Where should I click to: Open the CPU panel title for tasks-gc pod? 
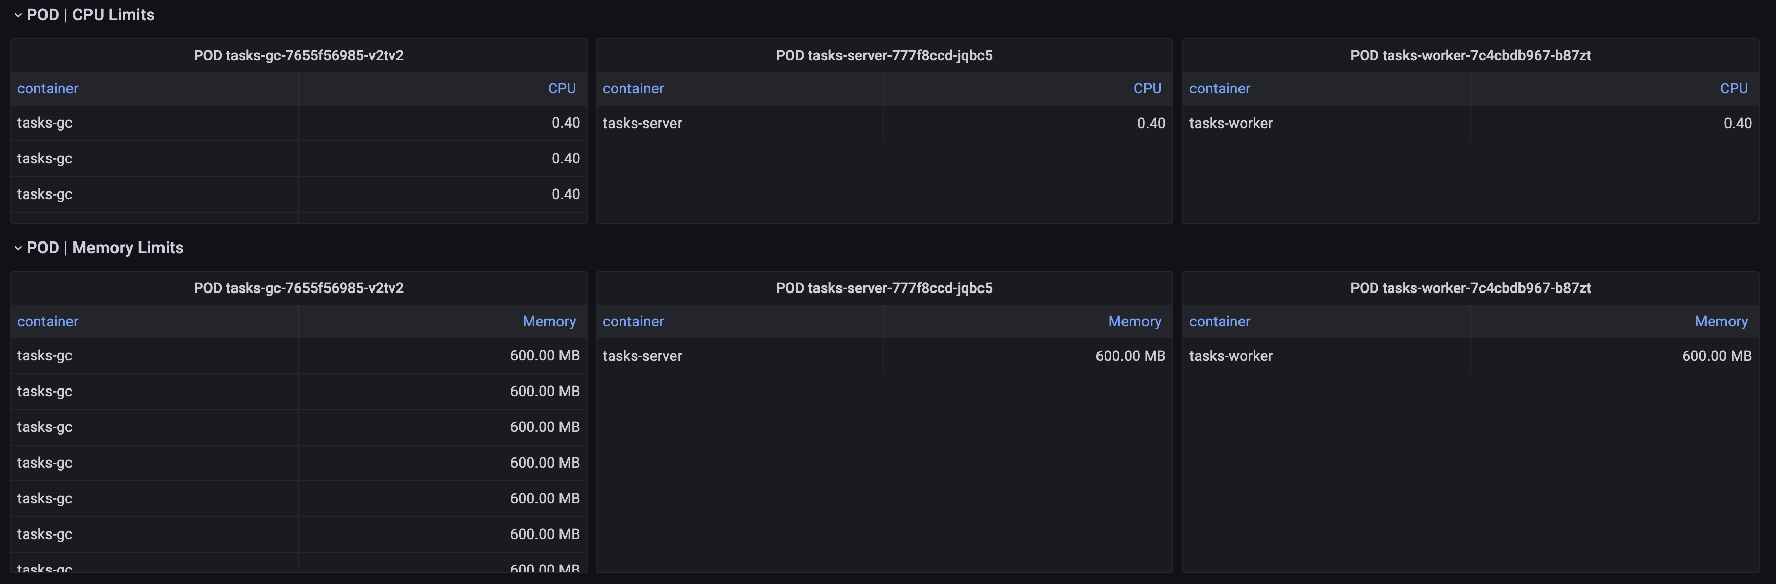point(298,55)
